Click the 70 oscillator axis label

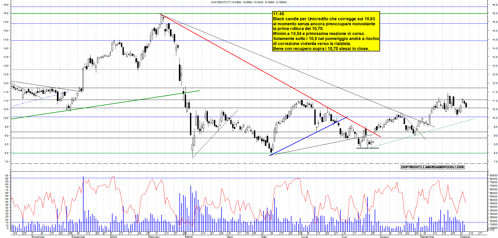7,190
